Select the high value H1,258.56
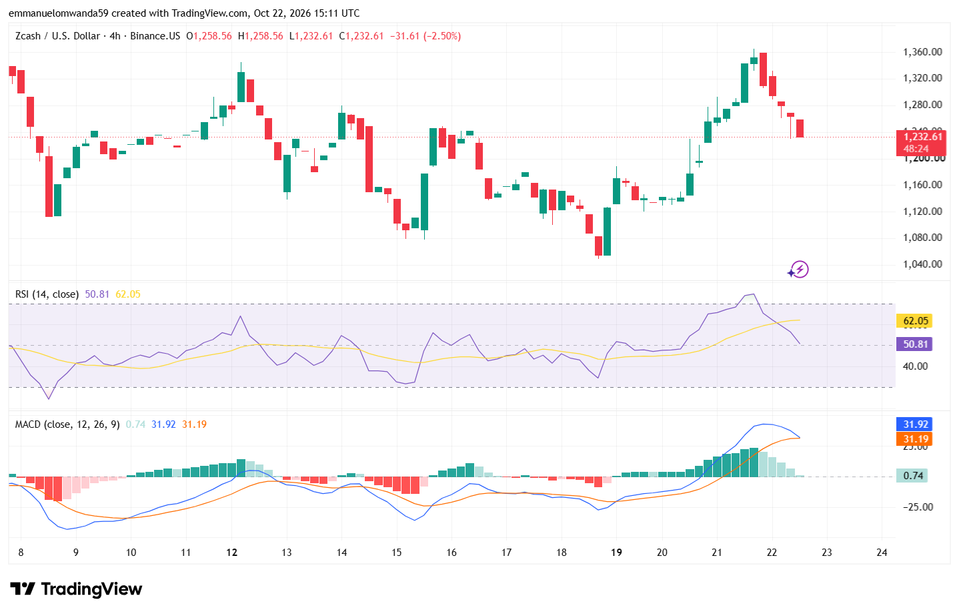The image size is (959, 614). coord(261,36)
